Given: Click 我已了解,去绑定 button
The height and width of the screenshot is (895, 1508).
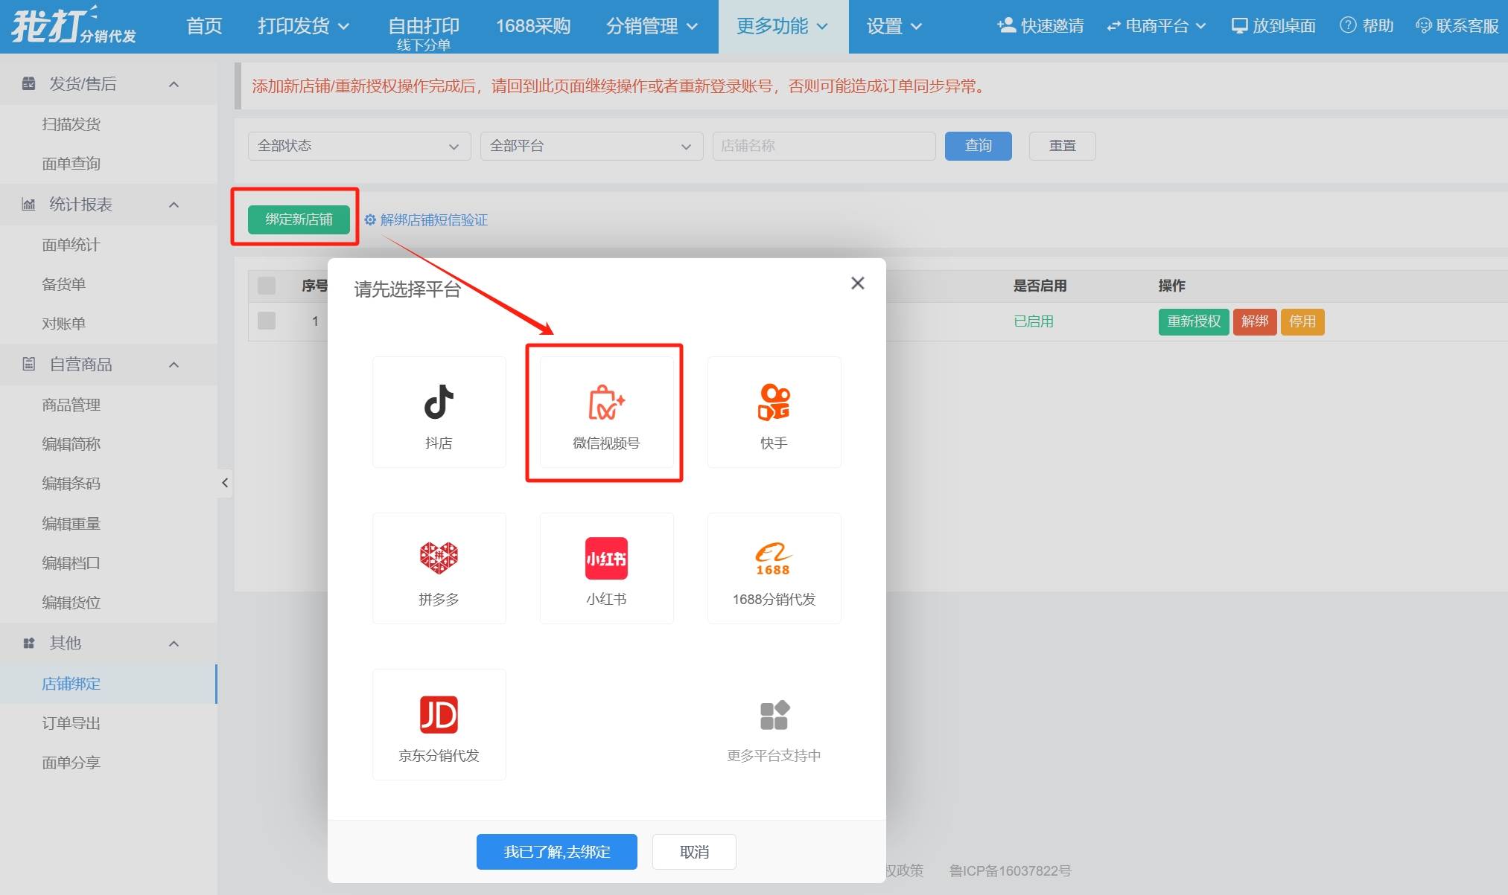Looking at the screenshot, I should [x=557, y=852].
